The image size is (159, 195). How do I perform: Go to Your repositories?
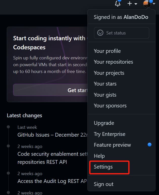113,62
